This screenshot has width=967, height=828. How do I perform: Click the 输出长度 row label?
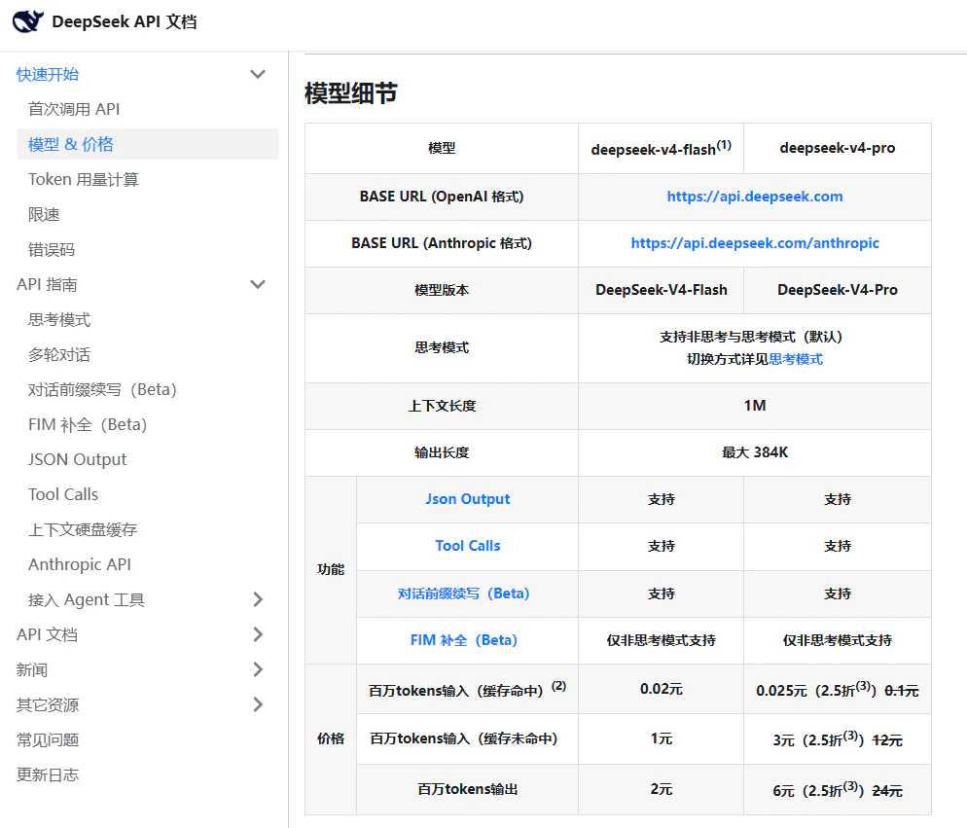(442, 452)
